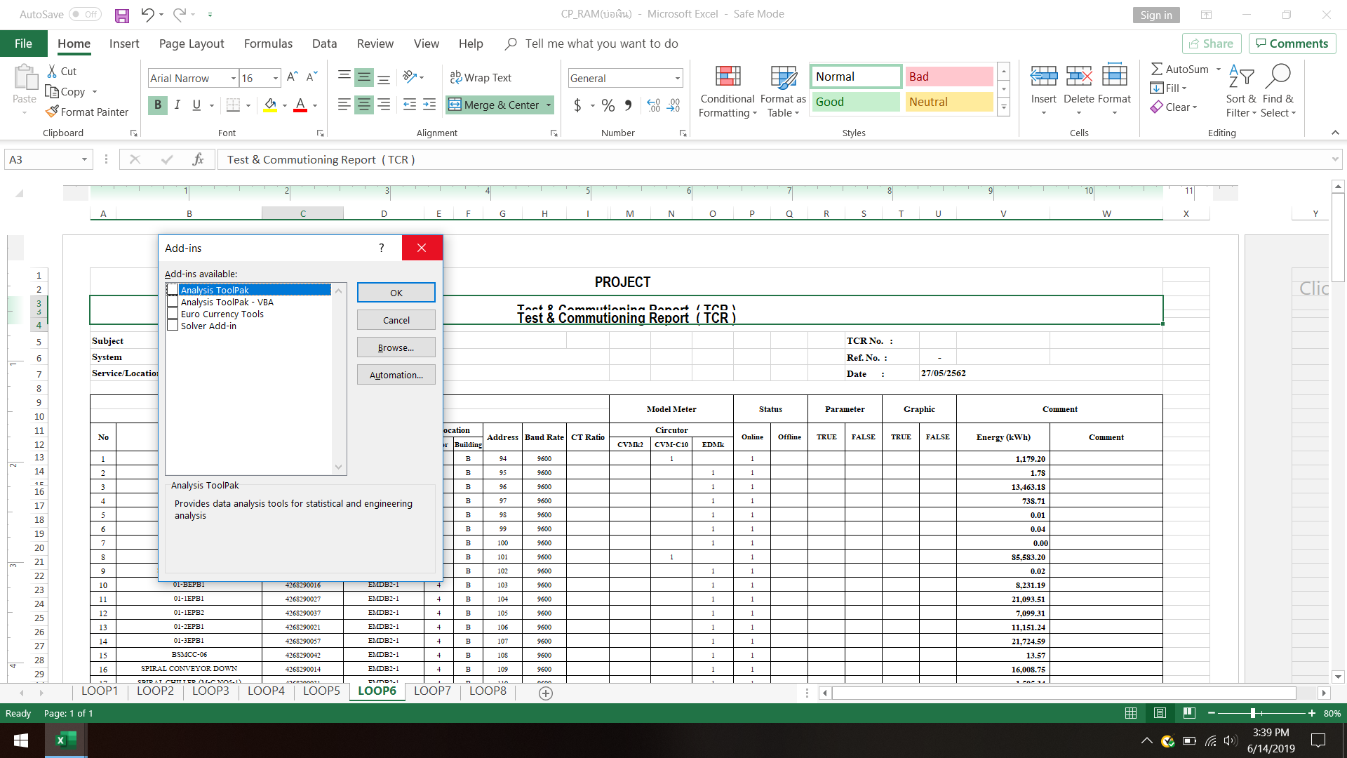Image resolution: width=1347 pixels, height=758 pixels.
Task: Click the Format Painter brush icon
Action: point(52,112)
